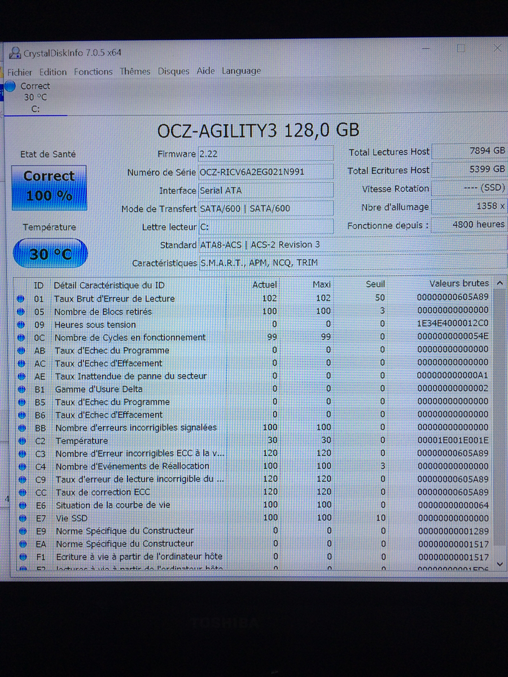Image resolution: width=508 pixels, height=677 pixels.
Task: Click raw value 00001E001E001E
Action: [x=453, y=440]
